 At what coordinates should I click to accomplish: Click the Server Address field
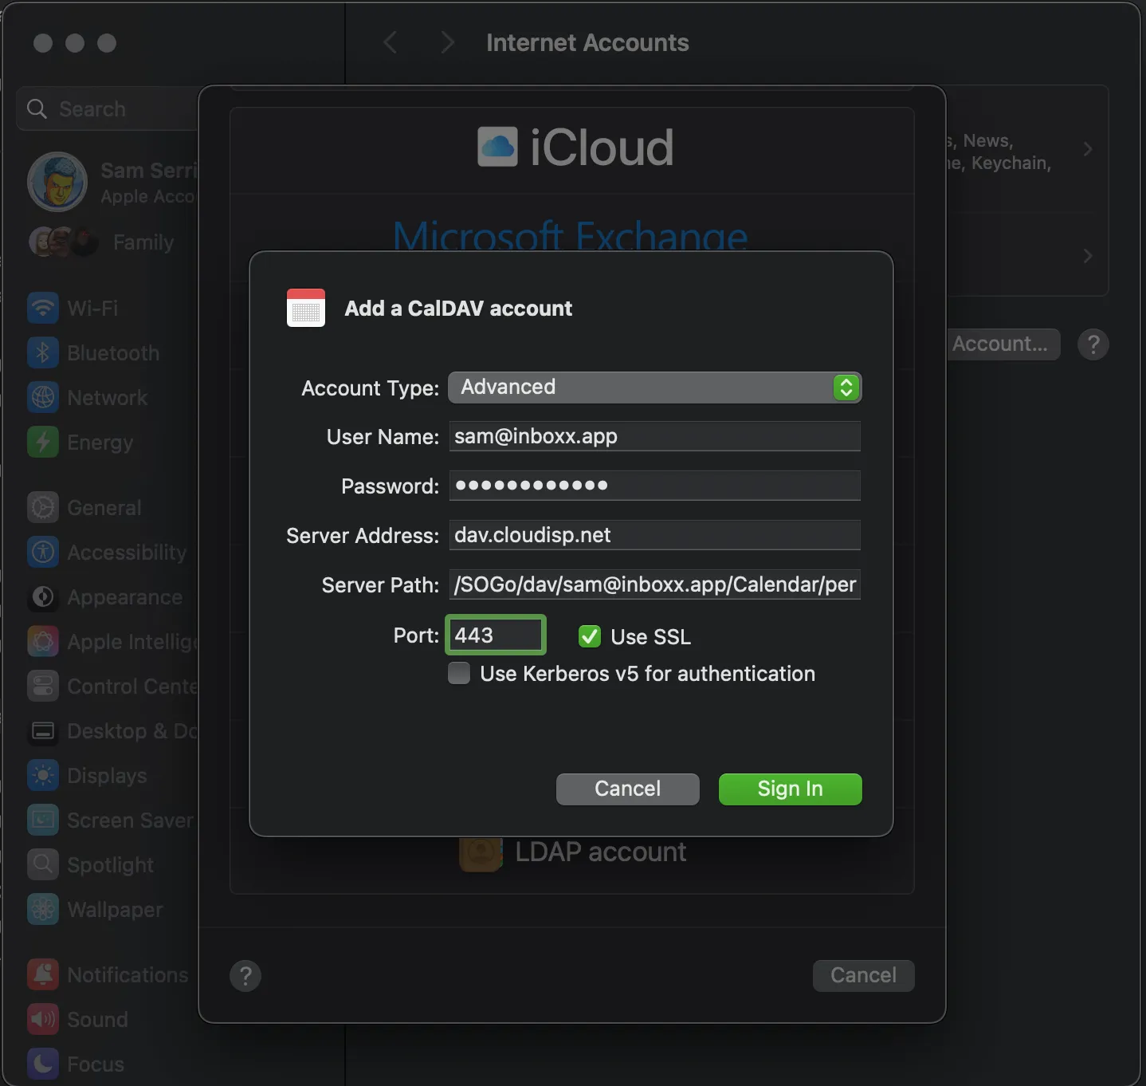(654, 535)
